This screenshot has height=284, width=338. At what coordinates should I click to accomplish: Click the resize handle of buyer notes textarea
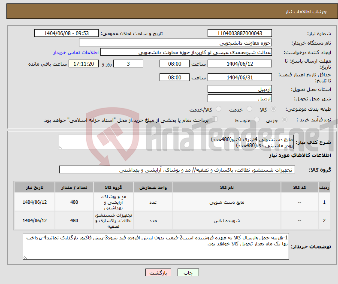point(25,257)
